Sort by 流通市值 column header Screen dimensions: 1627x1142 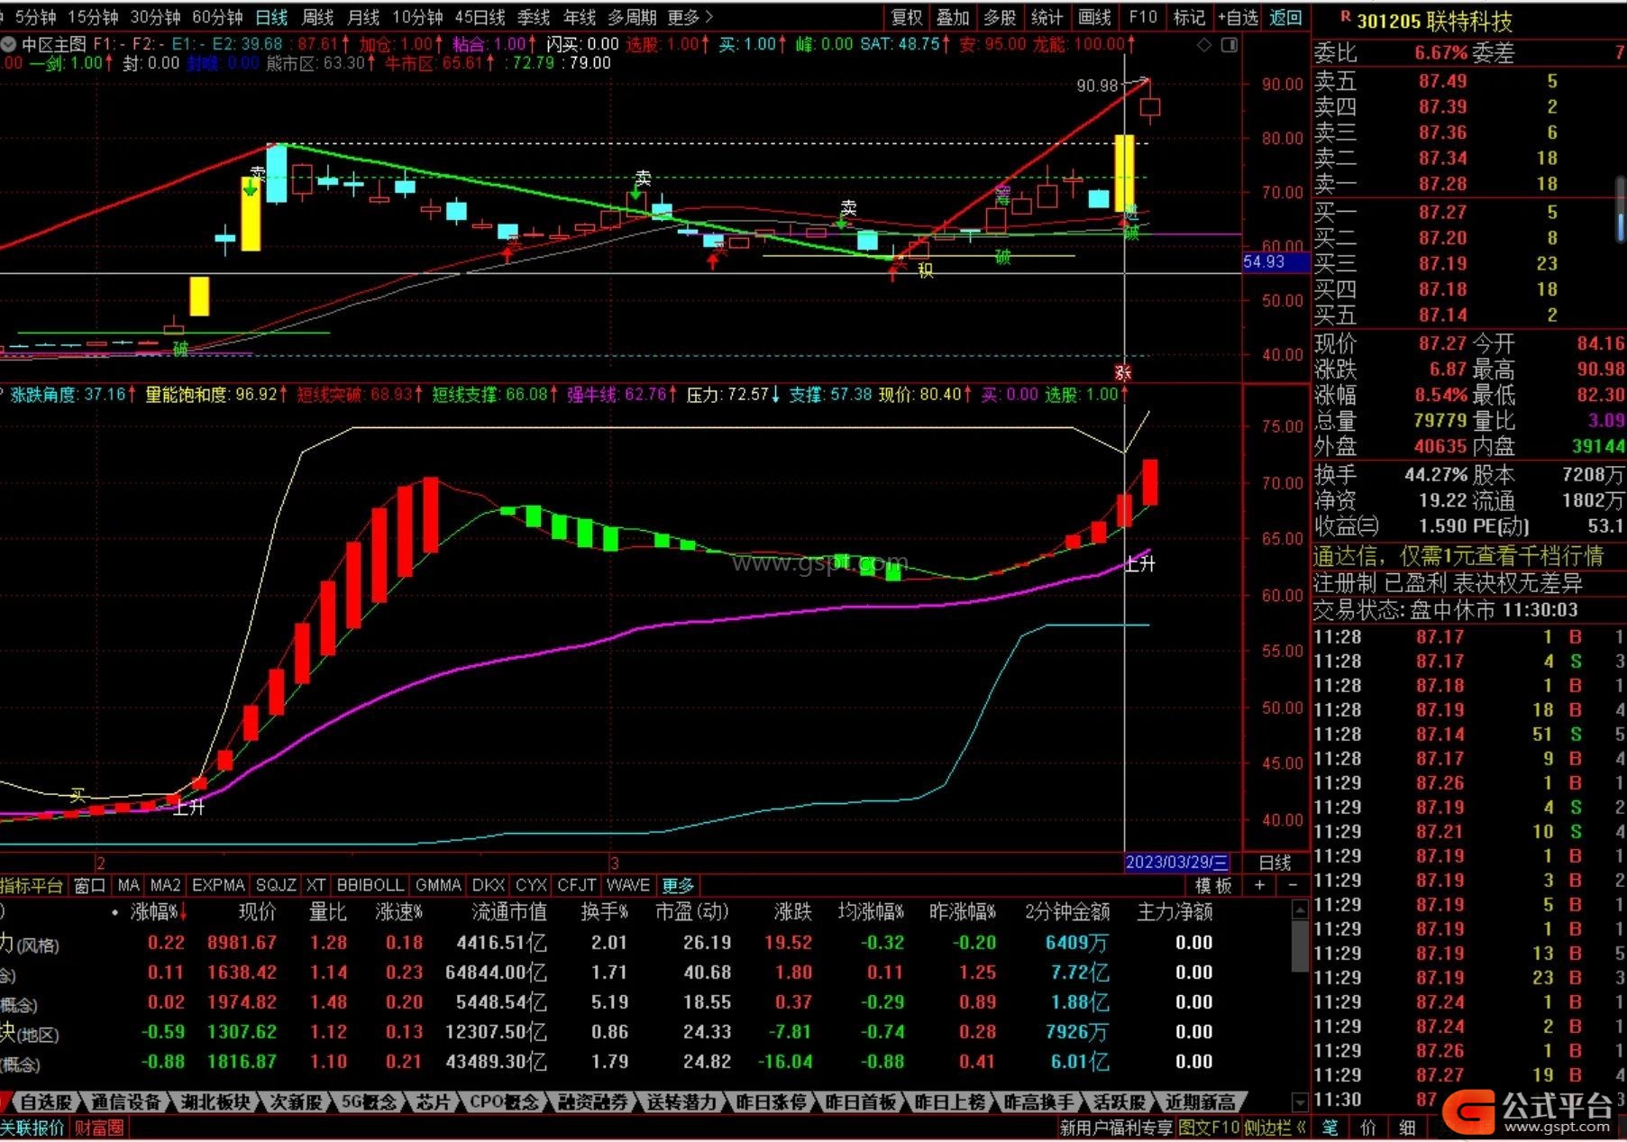(509, 912)
